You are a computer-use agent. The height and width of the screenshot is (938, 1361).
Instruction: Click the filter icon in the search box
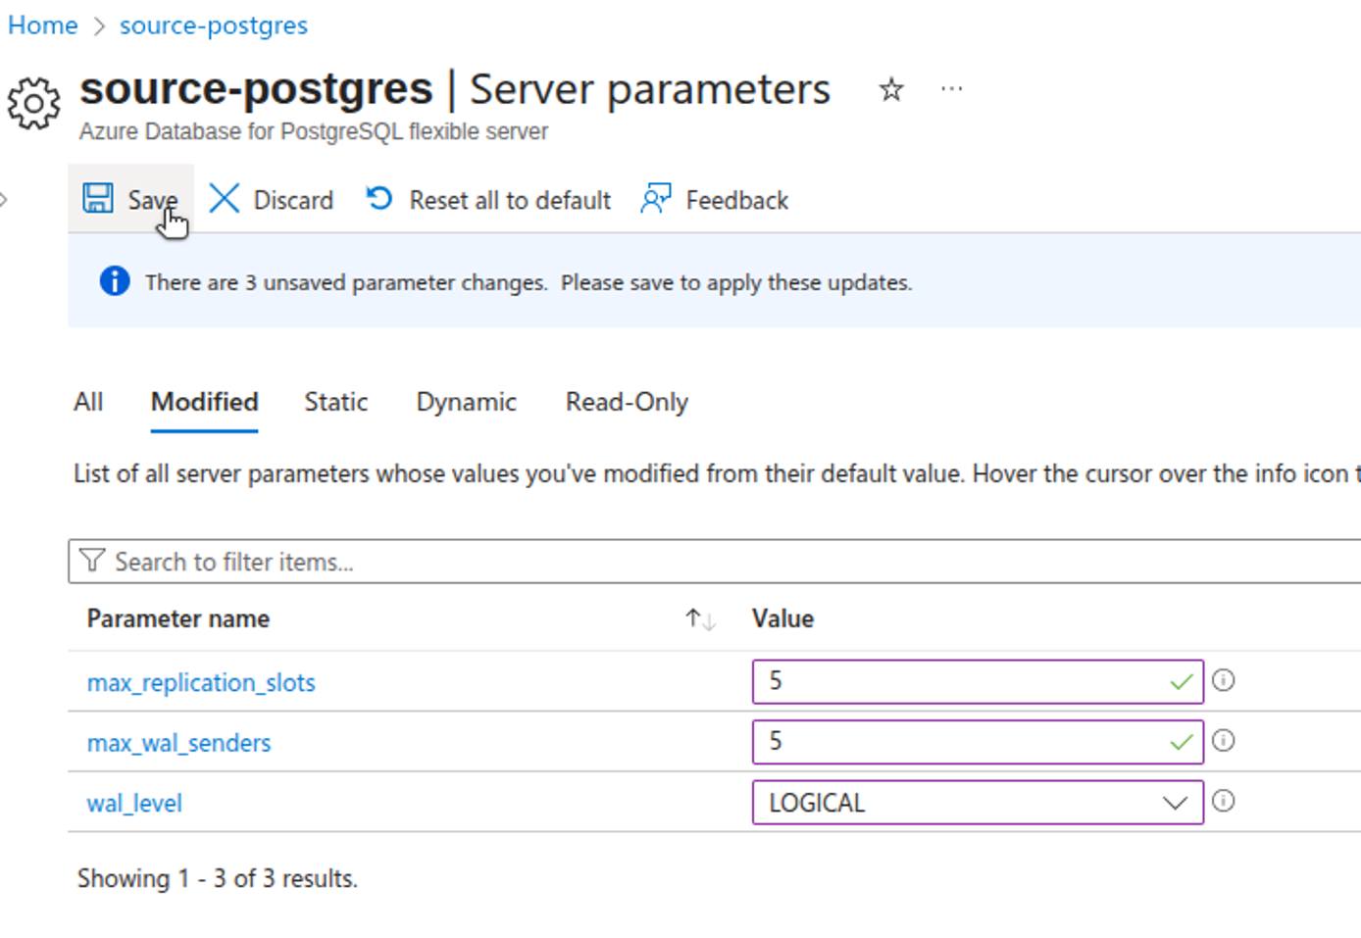pos(93,561)
